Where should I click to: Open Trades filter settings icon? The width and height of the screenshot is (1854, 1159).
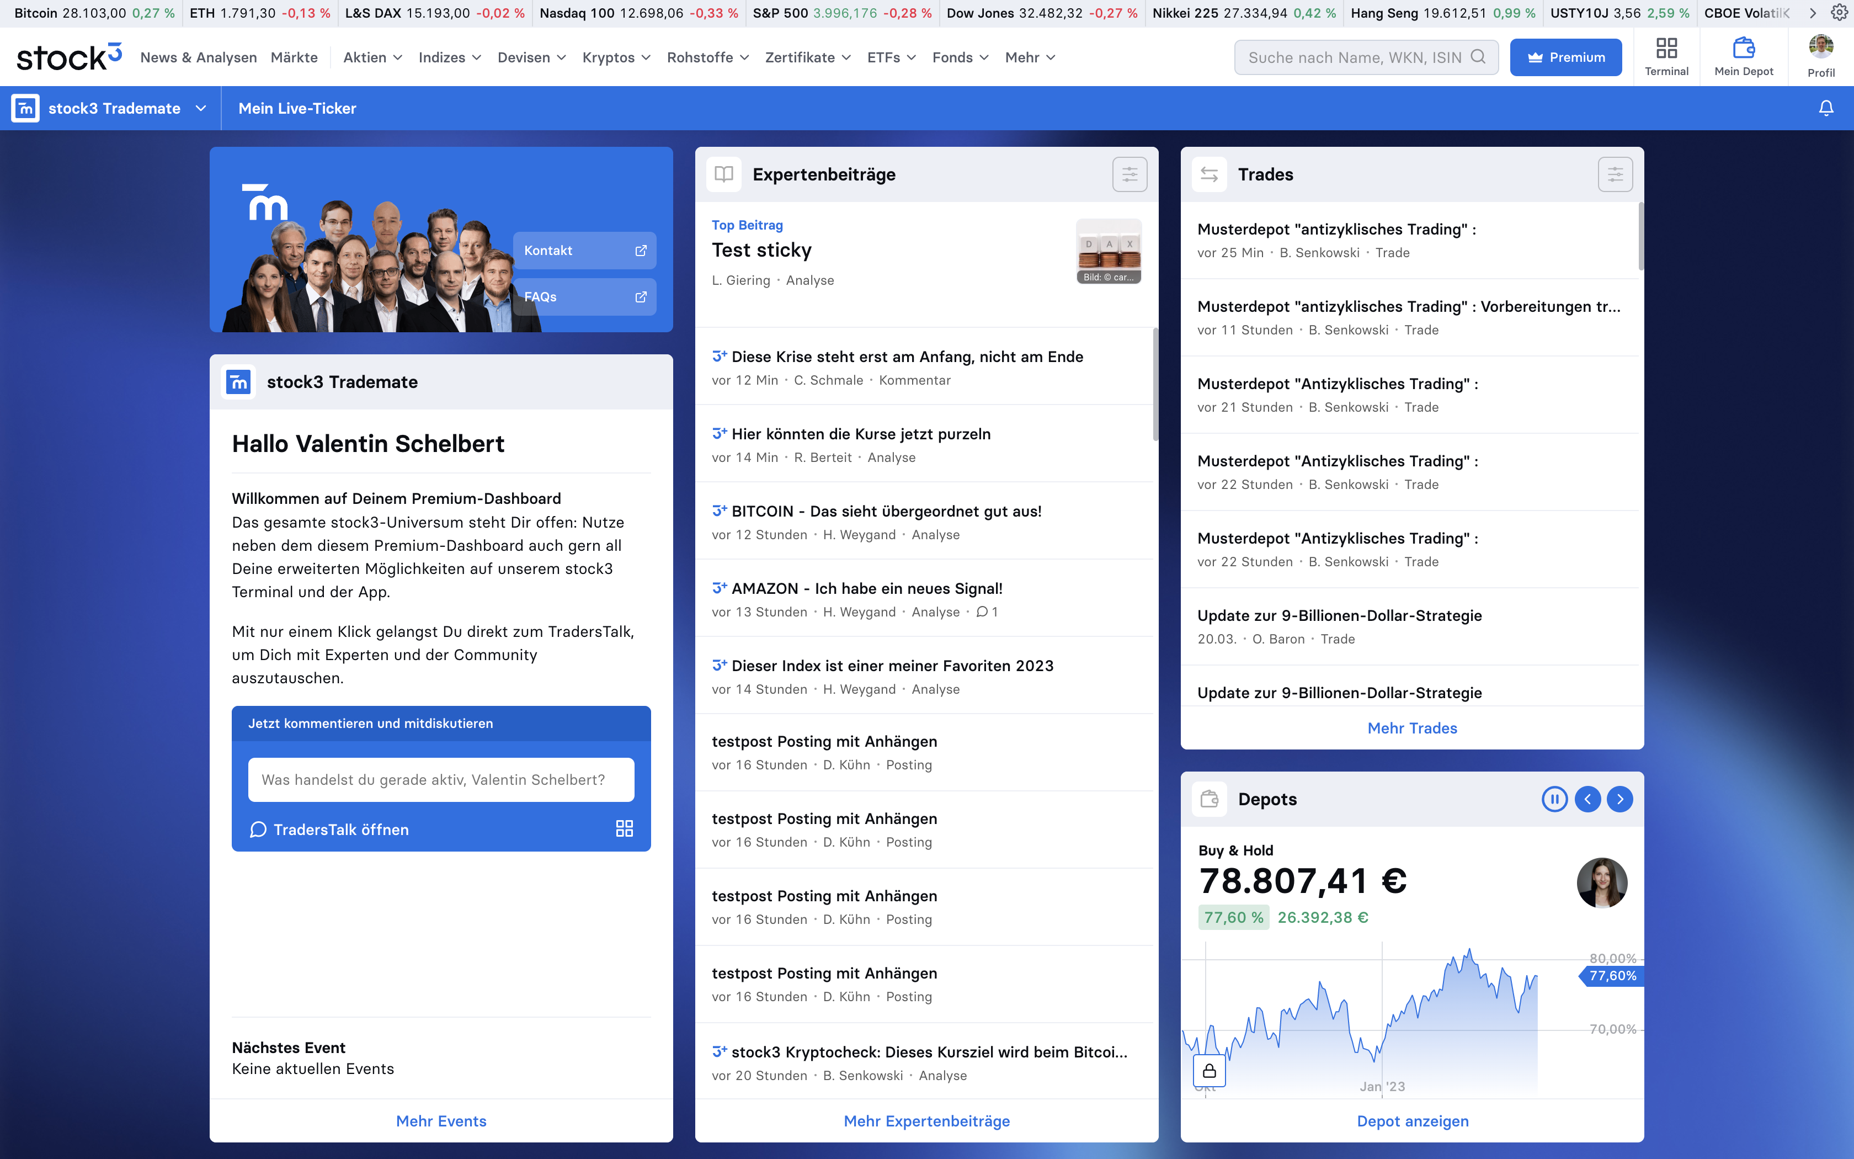click(x=1615, y=175)
